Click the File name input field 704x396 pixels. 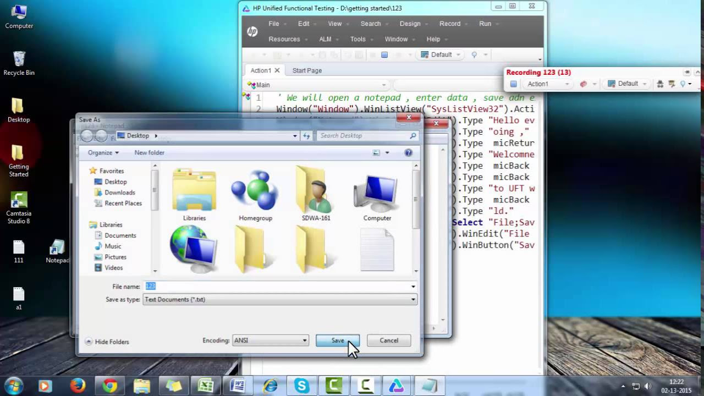(x=277, y=287)
